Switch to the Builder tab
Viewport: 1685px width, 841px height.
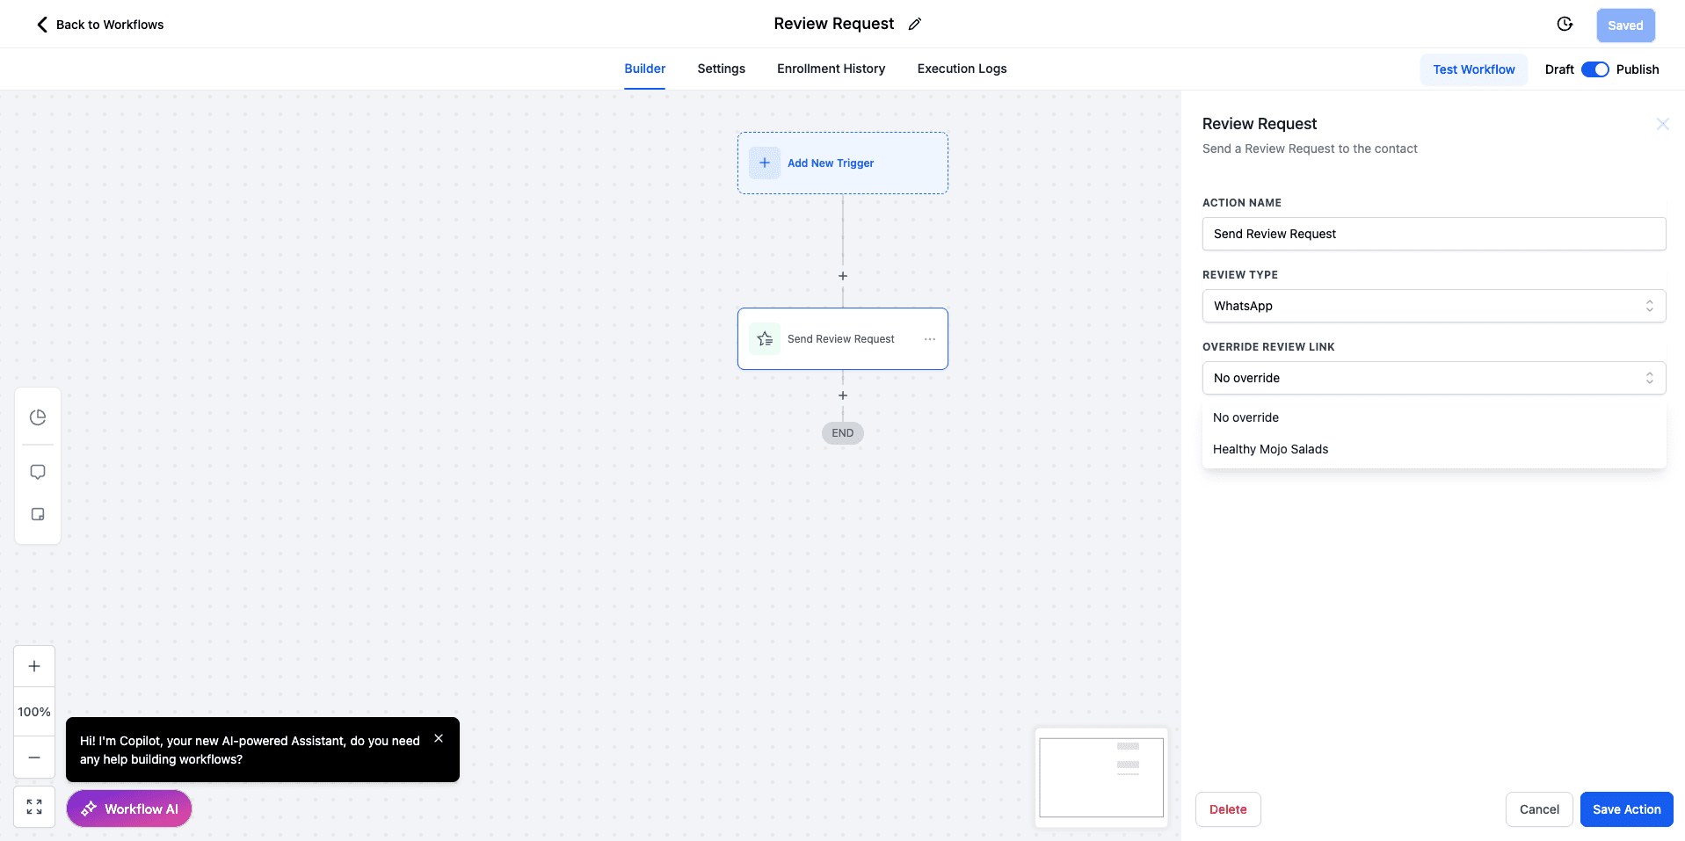click(x=645, y=69)
